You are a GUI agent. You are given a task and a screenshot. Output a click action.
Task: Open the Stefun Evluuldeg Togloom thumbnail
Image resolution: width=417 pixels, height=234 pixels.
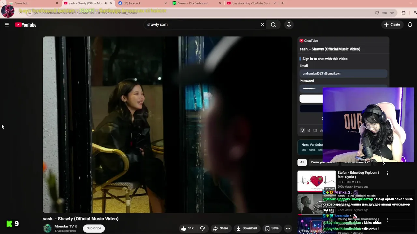316,181
